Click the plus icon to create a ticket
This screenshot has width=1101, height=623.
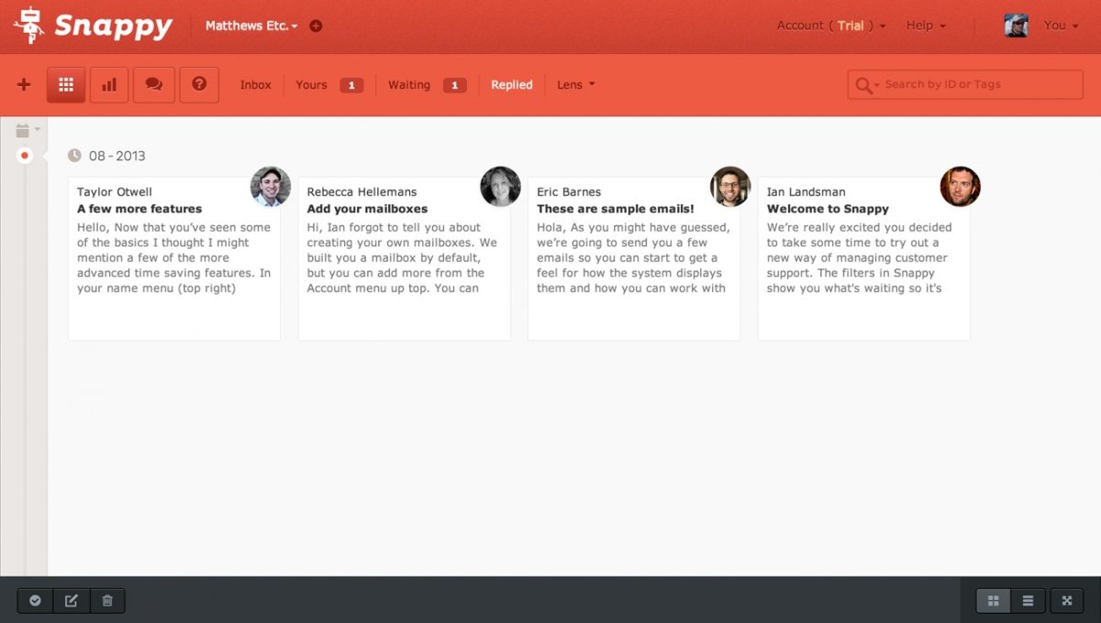pyautogui.click(x=24, y=84)
